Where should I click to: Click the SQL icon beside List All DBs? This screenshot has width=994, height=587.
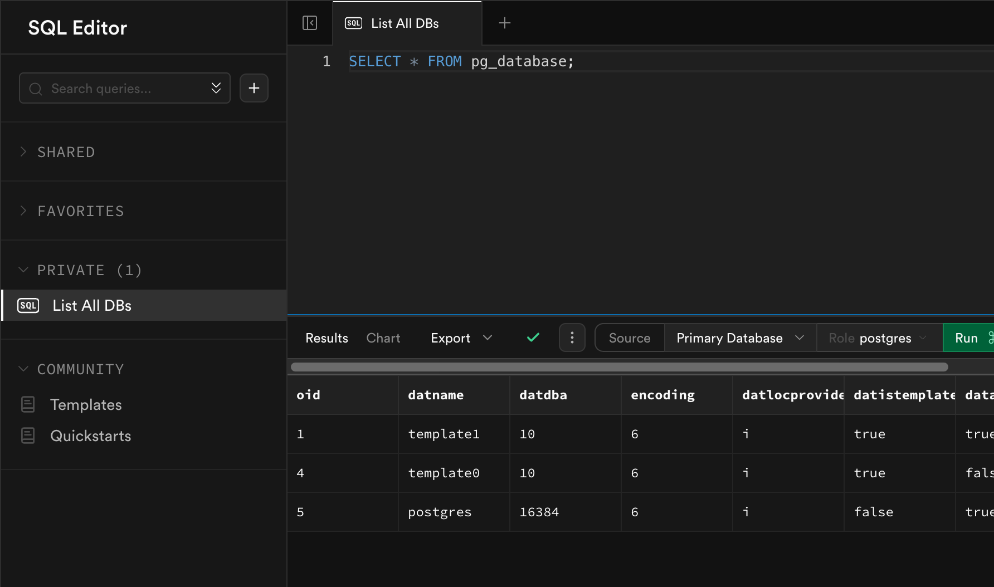coord(28,305)
